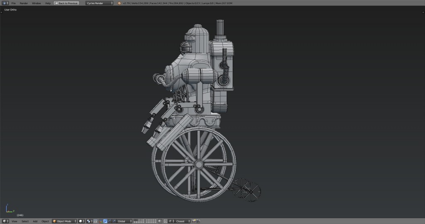Open the Closest snap target dropdown
This screenshot has width=425, height=224.
(x=182, y=221)
